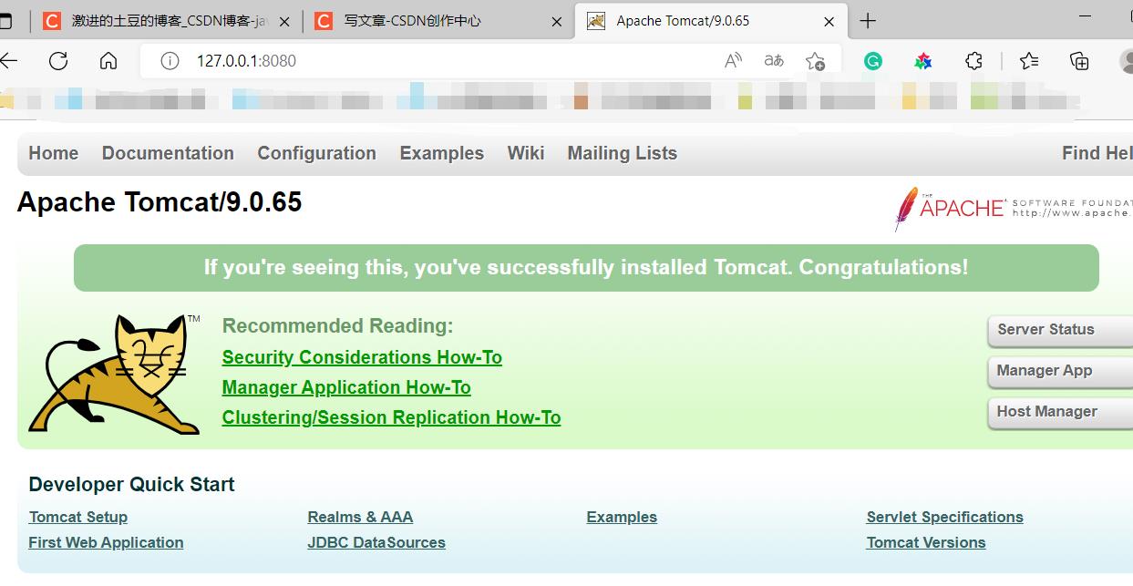Image resolution: width=1133 pixels, height=586 pixels.
Task: Open Wiki in Tomcat navigation bar
Action: 526,153
